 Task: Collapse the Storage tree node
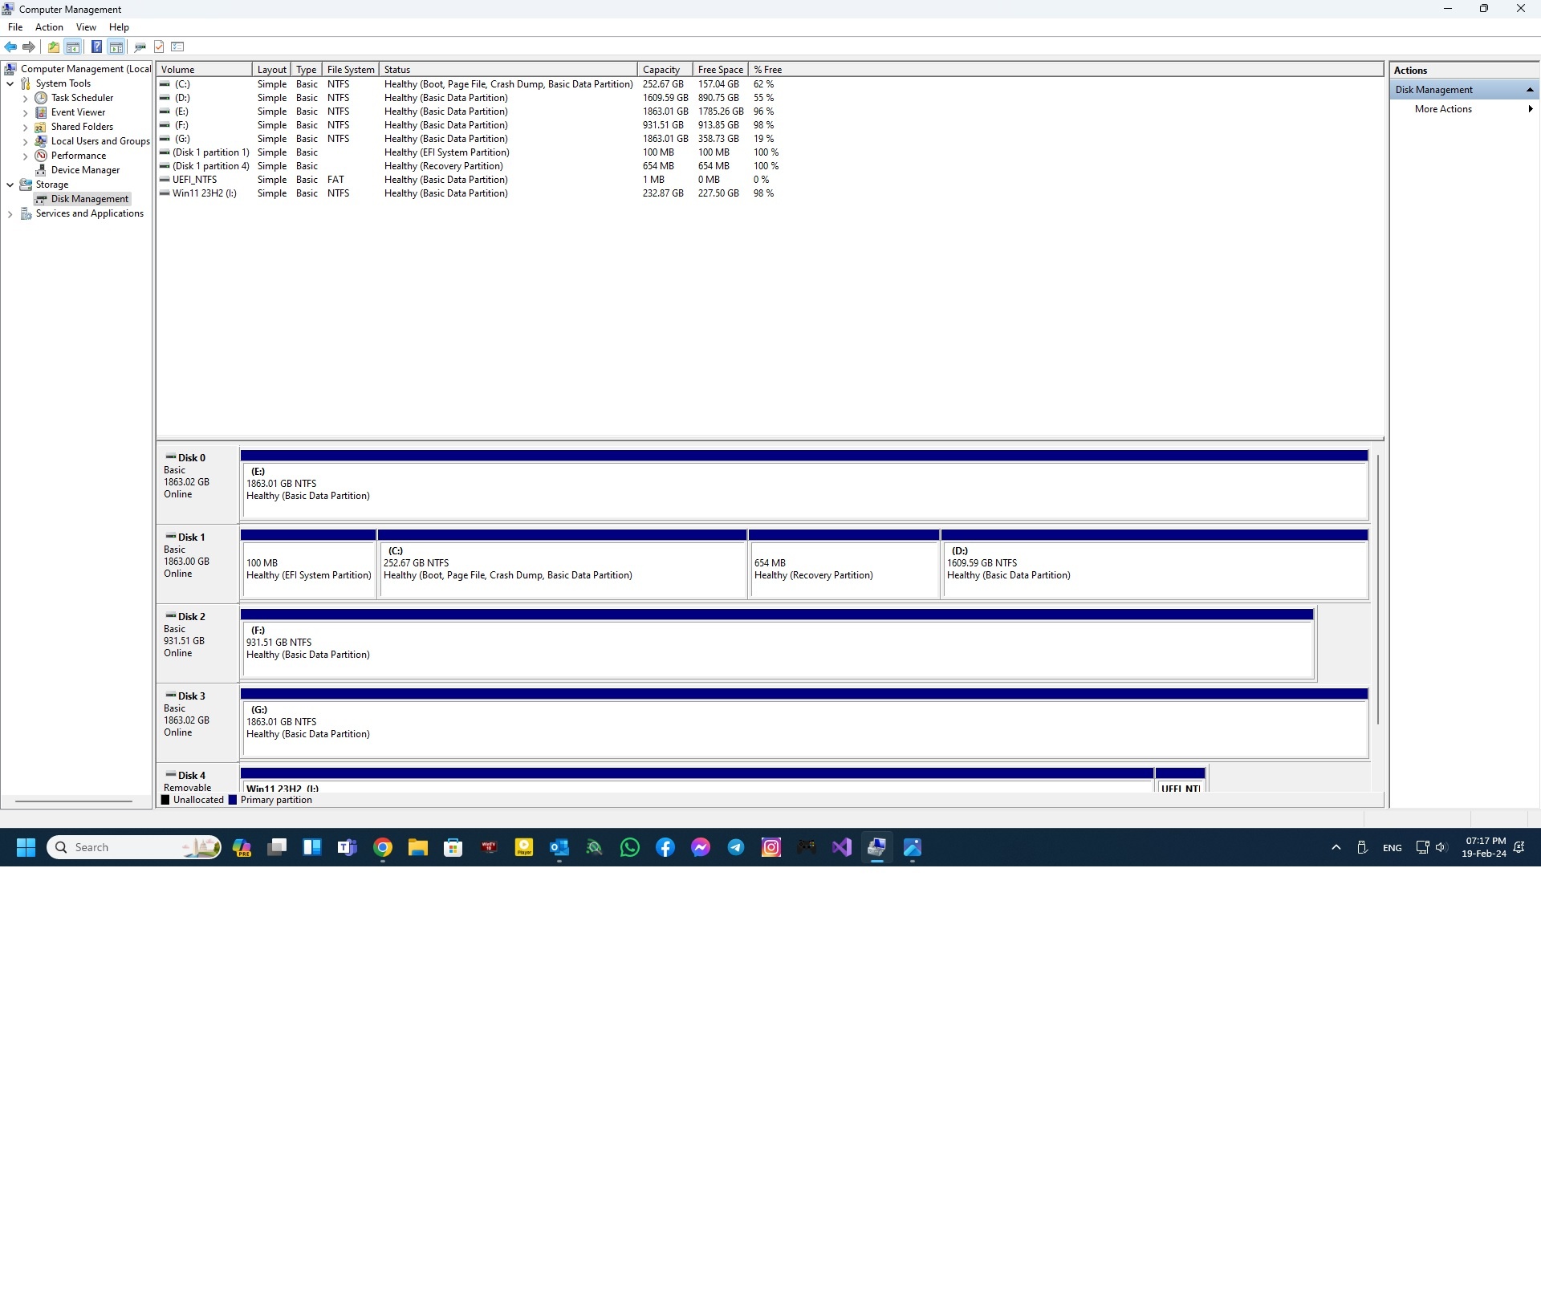10,185
